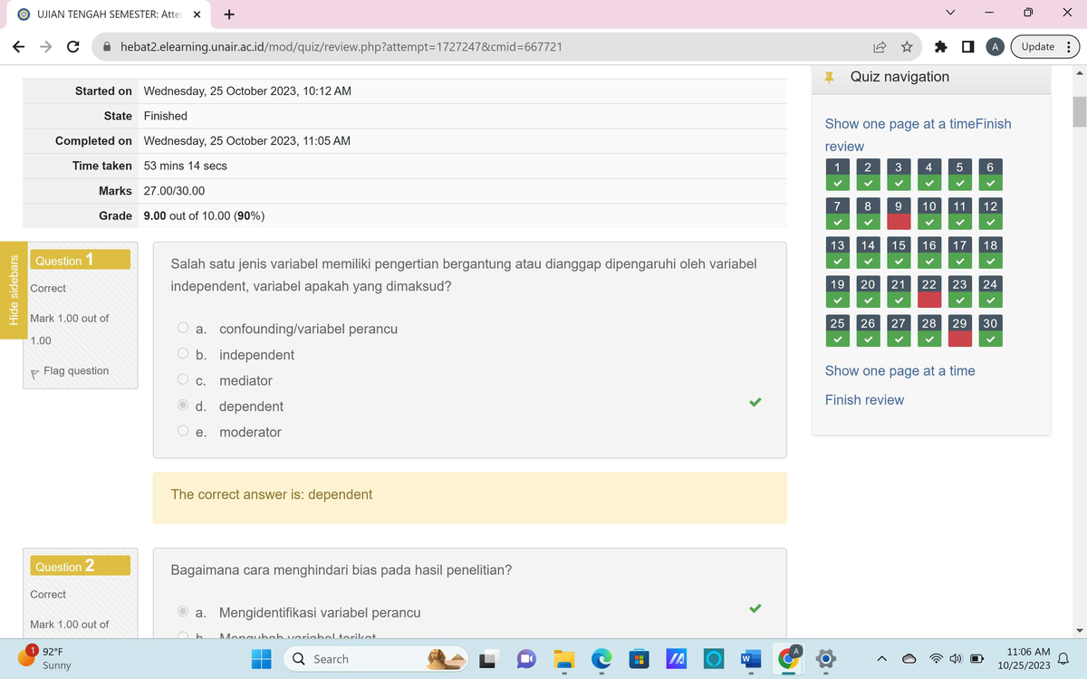Launch Microsoft Edge from the taskbar
1087x679 pixels.
coord(601,659)
